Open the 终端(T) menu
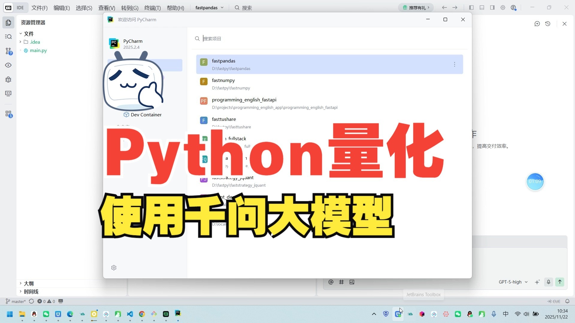575x323 pixels. click(x=152, y=8)
